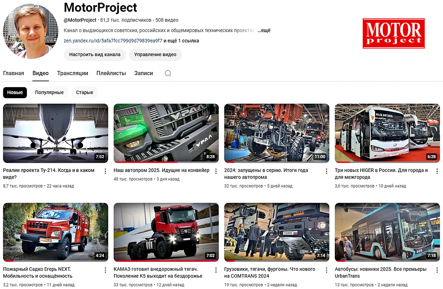This screenshot has width=443, height=289.
Task: Click the white HIGER bus thumbnail
Action: [387, 133]
